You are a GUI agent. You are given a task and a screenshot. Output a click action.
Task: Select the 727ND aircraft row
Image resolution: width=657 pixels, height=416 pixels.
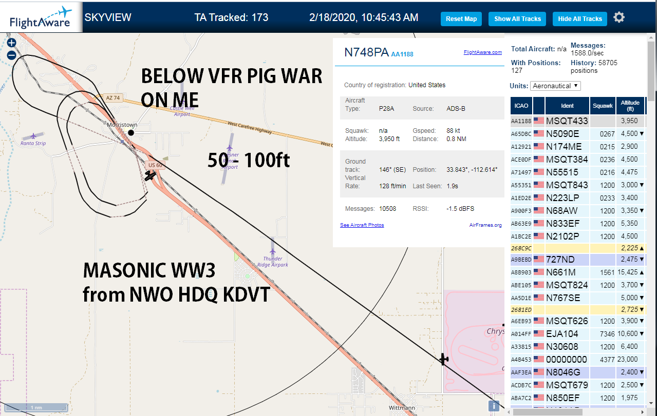(577, 260)
